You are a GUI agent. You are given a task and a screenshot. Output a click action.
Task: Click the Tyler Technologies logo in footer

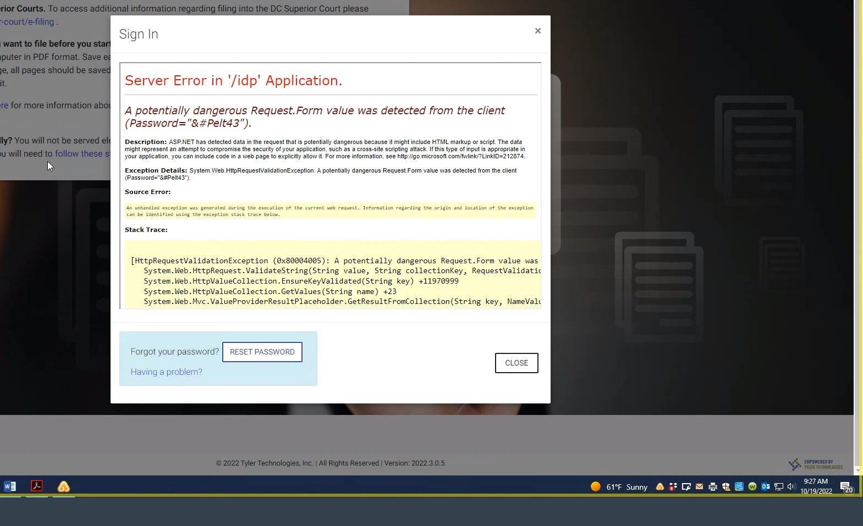tap(815, 464)
